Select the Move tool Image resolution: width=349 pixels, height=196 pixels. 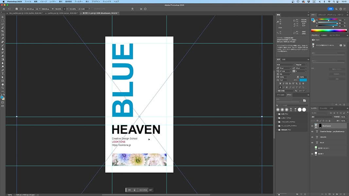(3, 17)
